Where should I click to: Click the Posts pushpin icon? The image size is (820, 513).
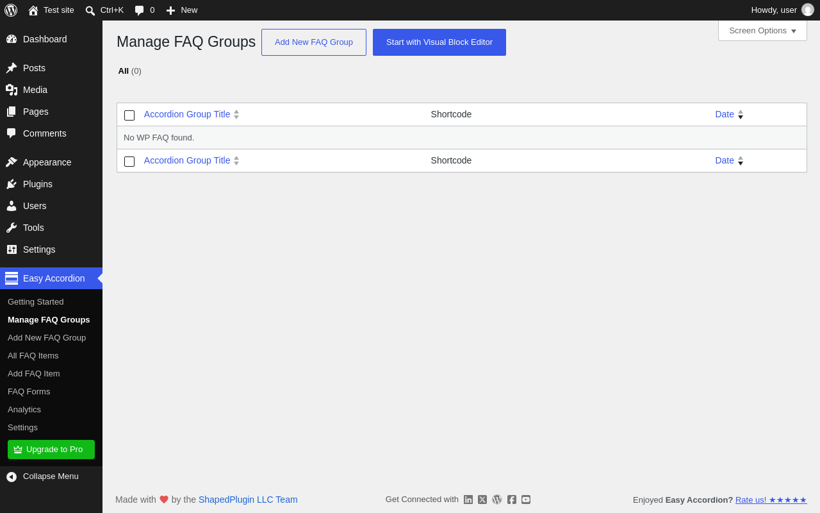pyautogui.click(x=12, y=68)
